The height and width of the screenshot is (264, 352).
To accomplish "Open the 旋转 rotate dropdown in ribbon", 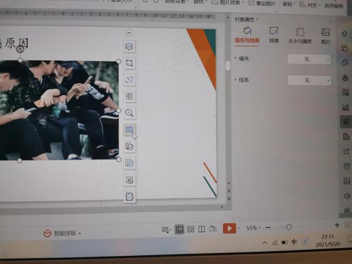I will pos(289,4).
